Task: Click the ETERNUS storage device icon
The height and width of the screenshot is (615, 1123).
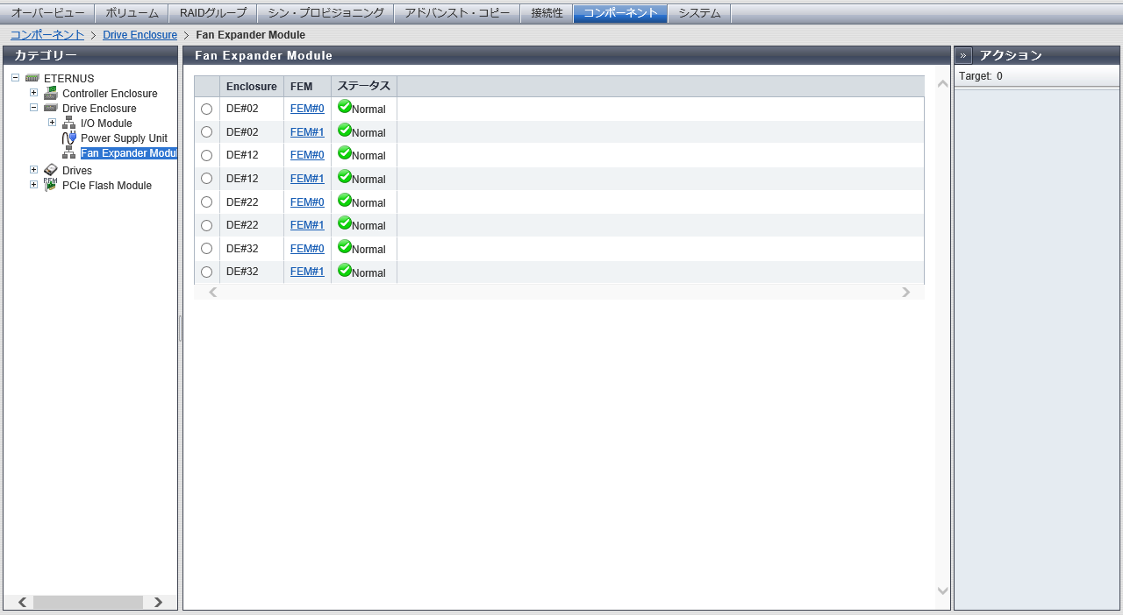Action: tap(32, 78)
